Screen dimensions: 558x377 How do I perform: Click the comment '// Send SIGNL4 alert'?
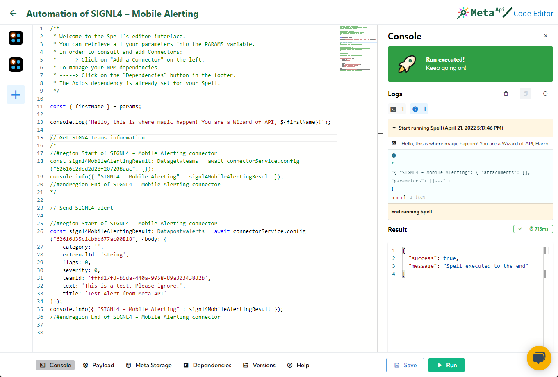click(82, 208)
